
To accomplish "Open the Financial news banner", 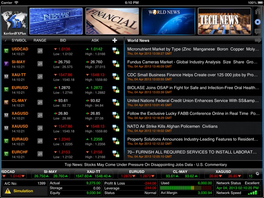I will 112,21.
